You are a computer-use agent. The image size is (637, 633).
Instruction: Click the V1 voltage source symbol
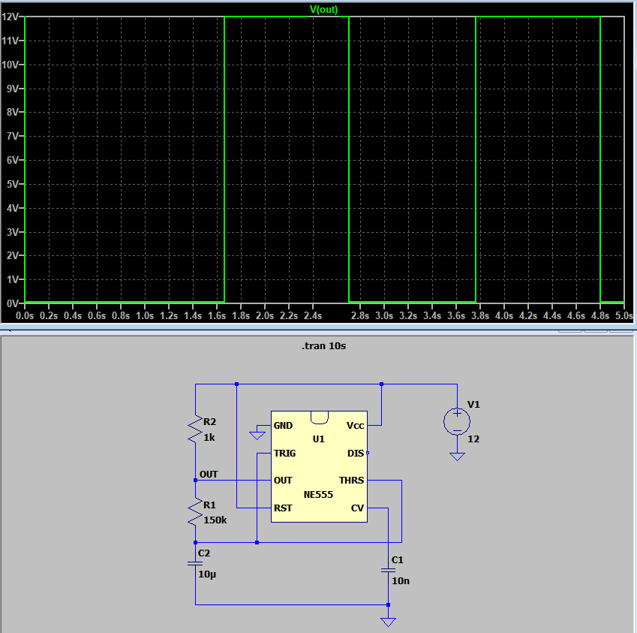click(x=456, y=421)
